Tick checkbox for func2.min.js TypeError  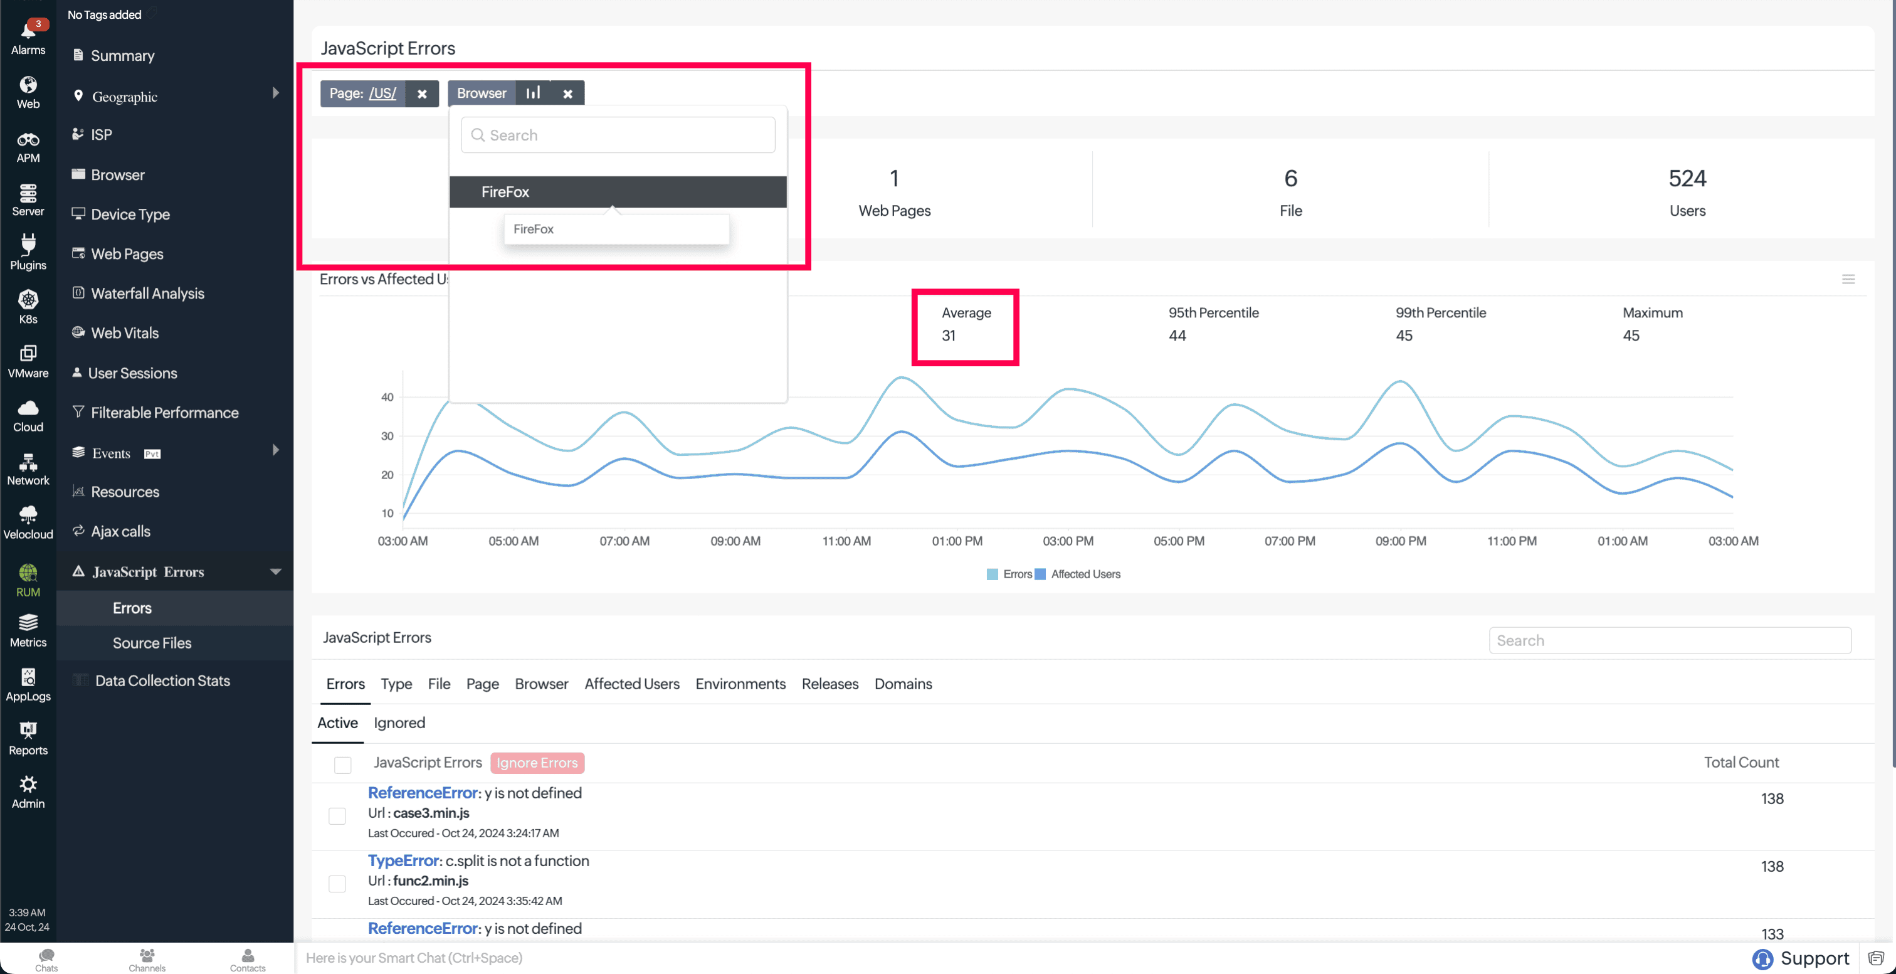(337, 884)
